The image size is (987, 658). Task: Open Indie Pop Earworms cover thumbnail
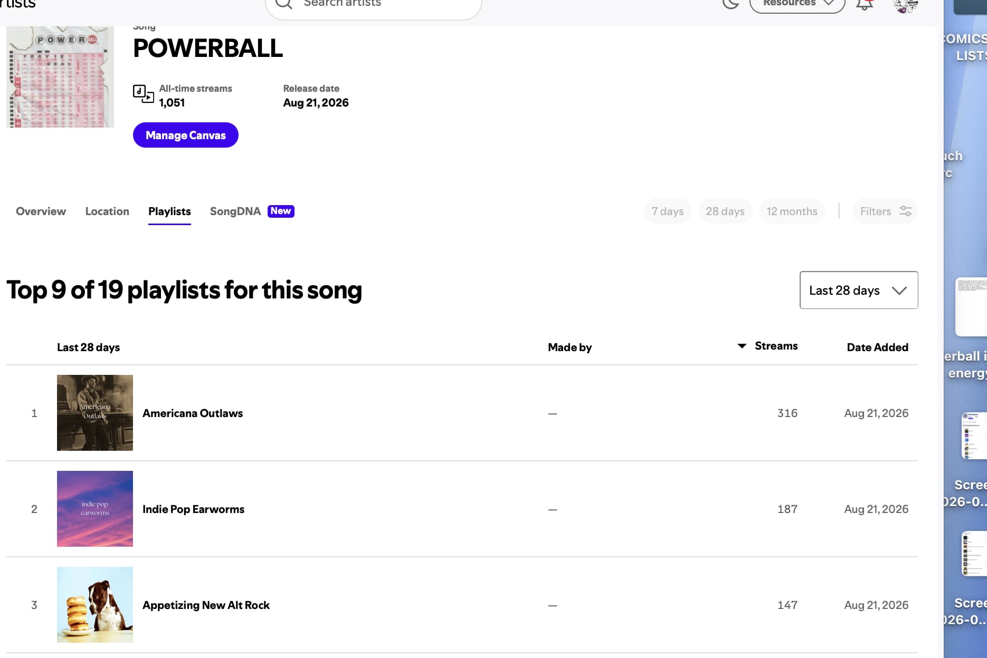point(95,509)
